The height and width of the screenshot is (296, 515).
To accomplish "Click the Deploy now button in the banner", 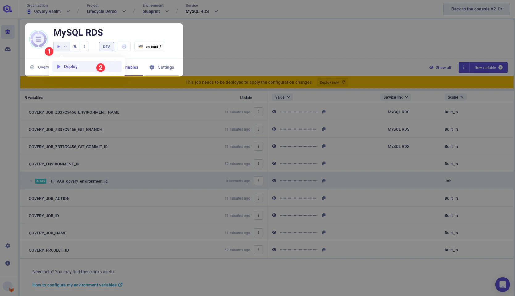I will point(332,82).
